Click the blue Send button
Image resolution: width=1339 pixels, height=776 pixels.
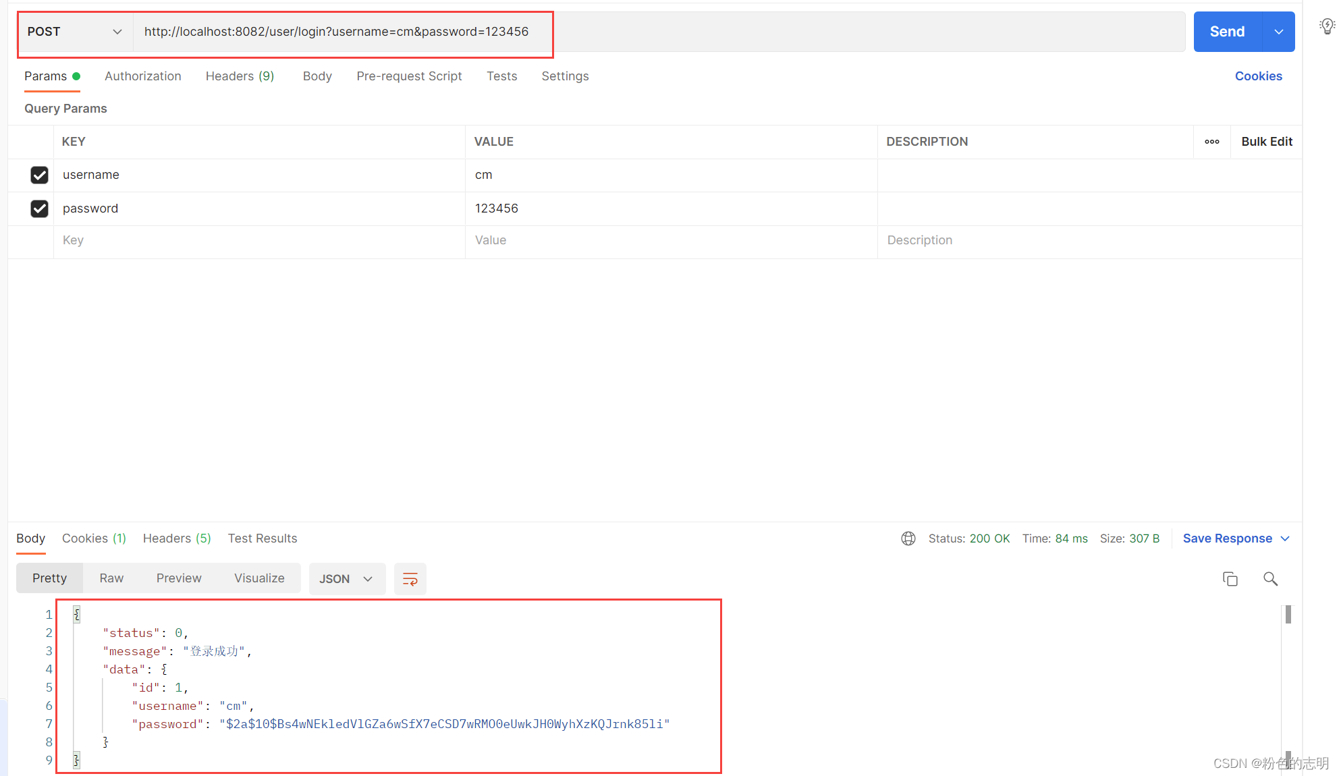pos(1227,32)
